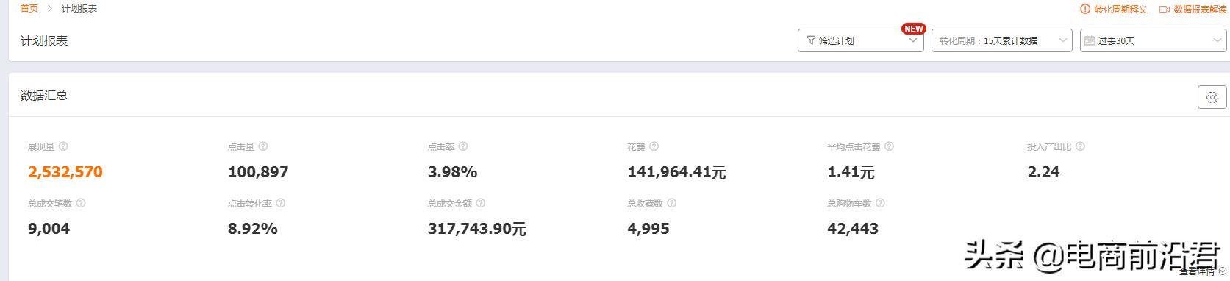This screenshot has width=1230, height=281.
Task: Click help icon beside 总购物车数
Action: pos(881,203)
